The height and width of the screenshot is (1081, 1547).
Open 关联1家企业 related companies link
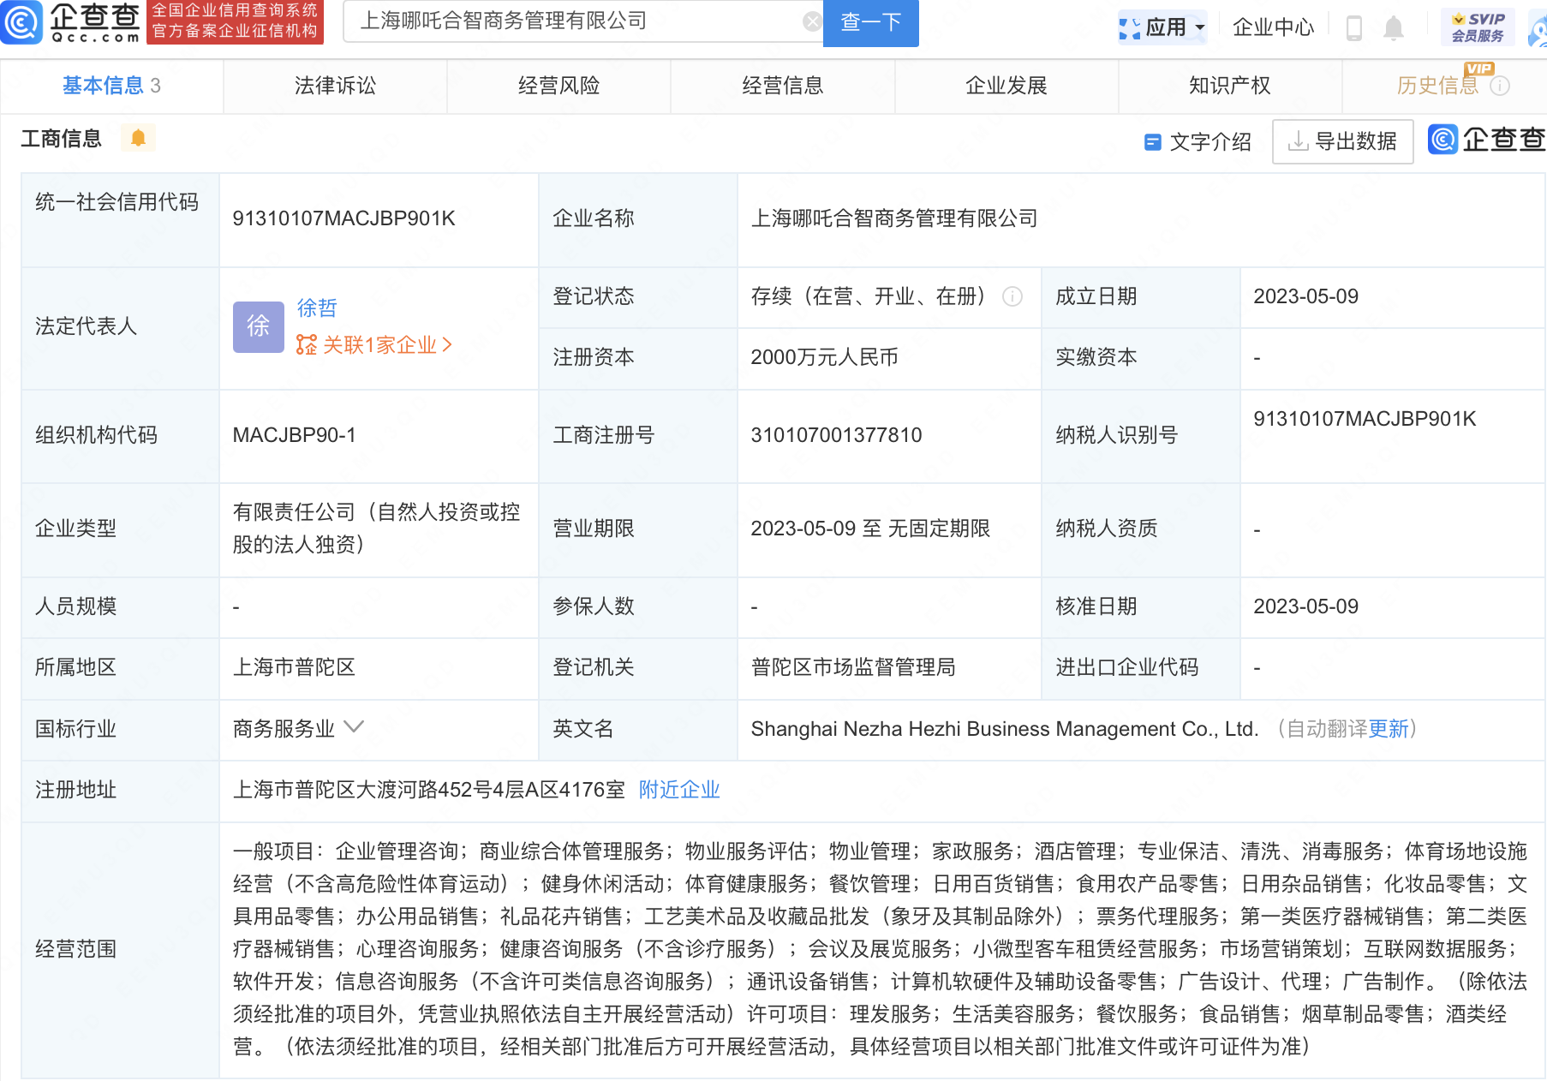pyautogui.click(x=374, y=345)
